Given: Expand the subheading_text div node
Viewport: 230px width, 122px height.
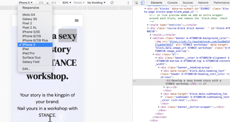Looking at the screenshot, I should [162, 94].
